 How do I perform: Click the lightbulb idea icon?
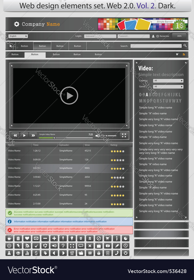72,238
